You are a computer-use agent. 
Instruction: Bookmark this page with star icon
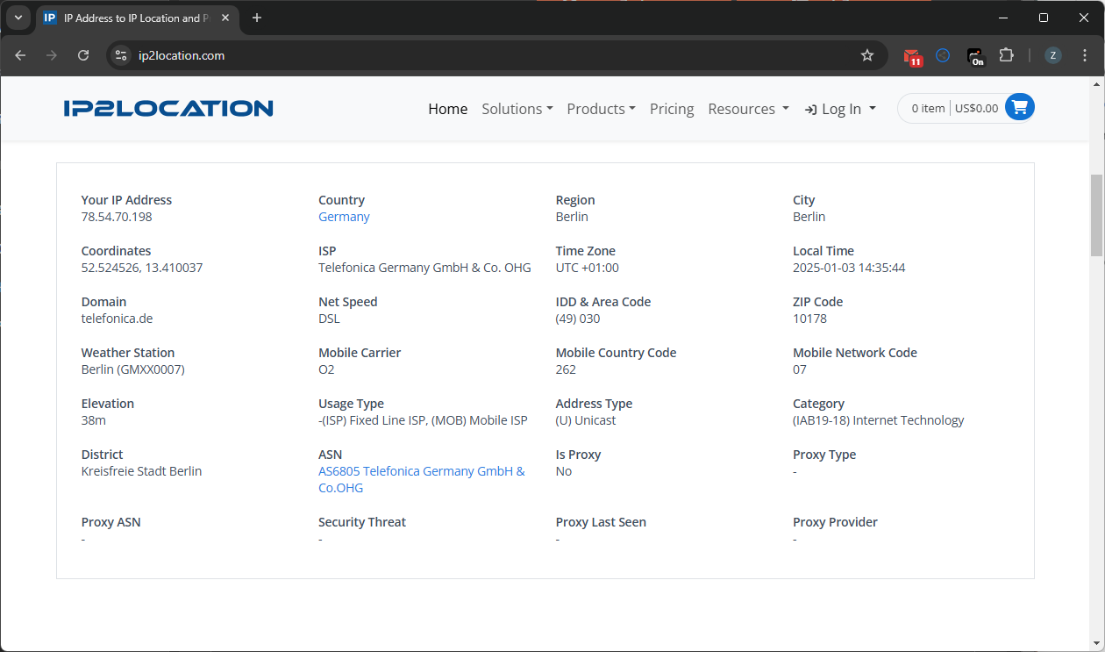click(867, 55)
